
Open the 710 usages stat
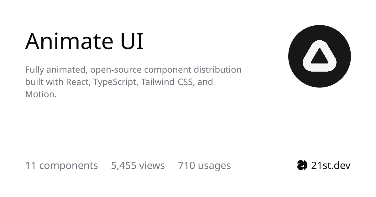[204, 165]
